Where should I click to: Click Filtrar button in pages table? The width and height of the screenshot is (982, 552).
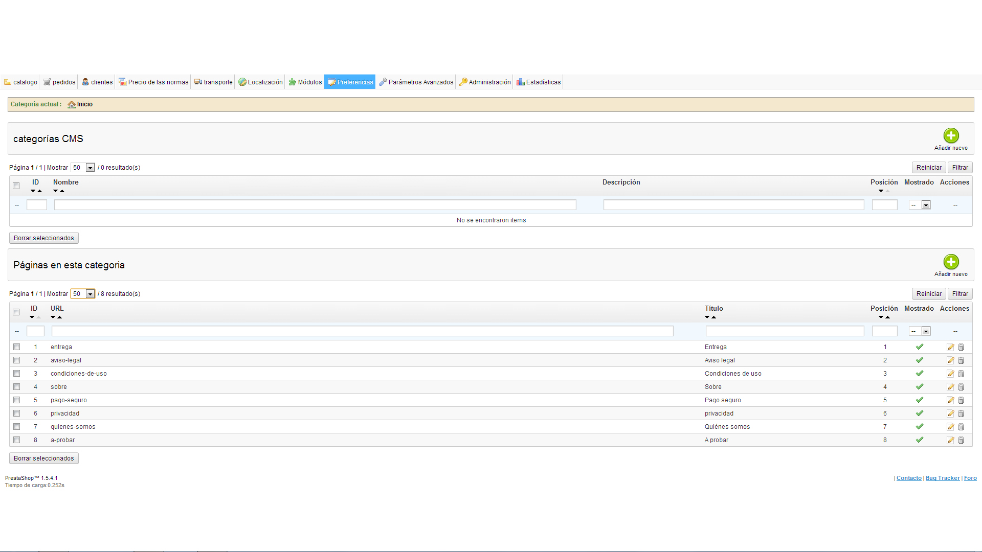click(x=959, y=294)
